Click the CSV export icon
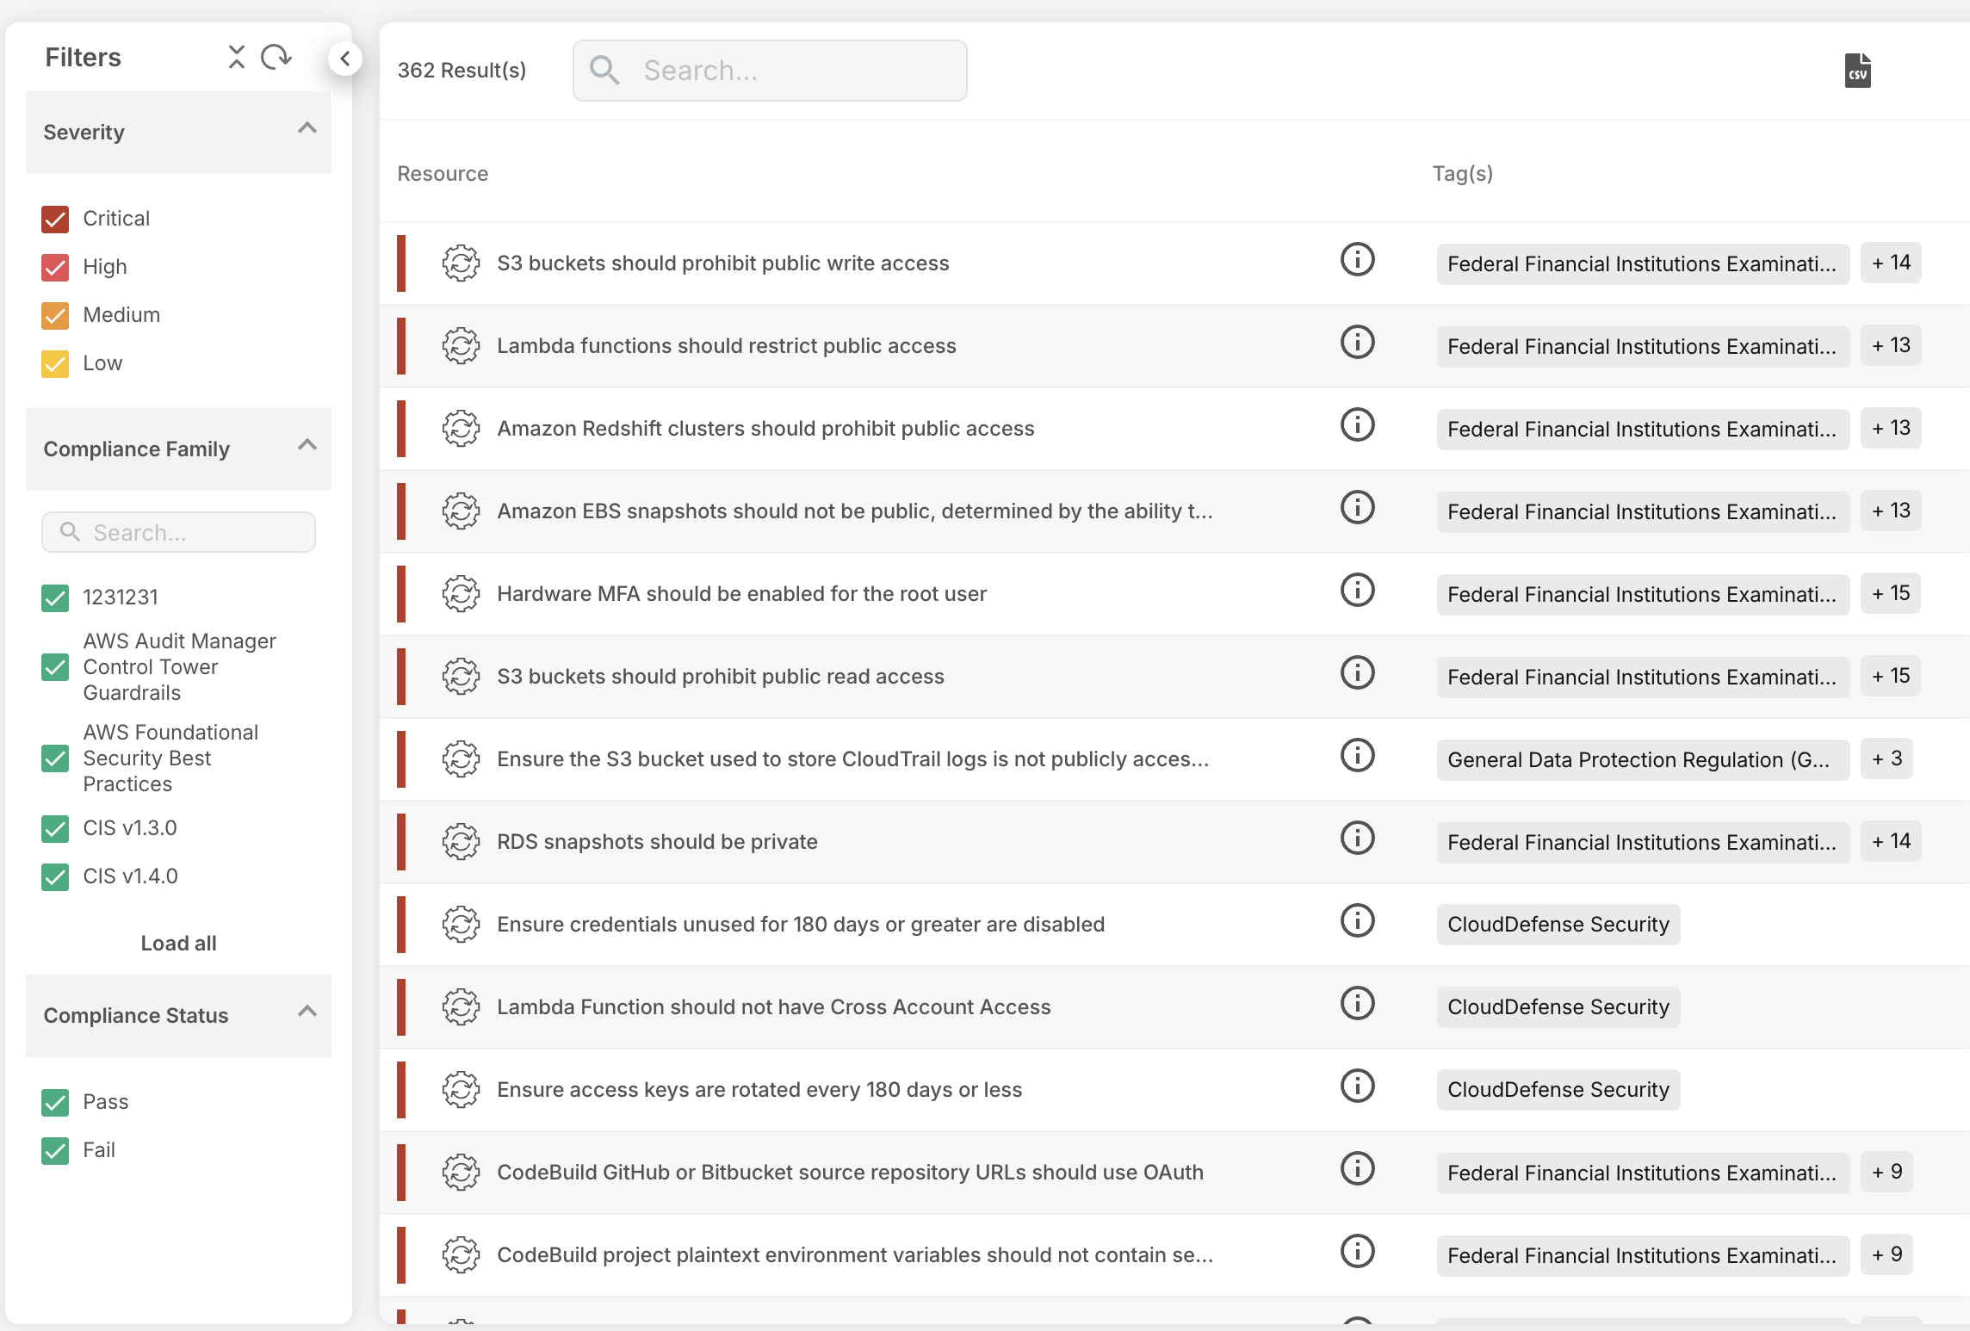 (1857, 71)
